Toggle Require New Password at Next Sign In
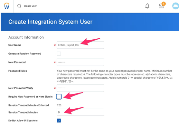The height and width of the screenshot is (128, 179). click(x=59, y=97)
